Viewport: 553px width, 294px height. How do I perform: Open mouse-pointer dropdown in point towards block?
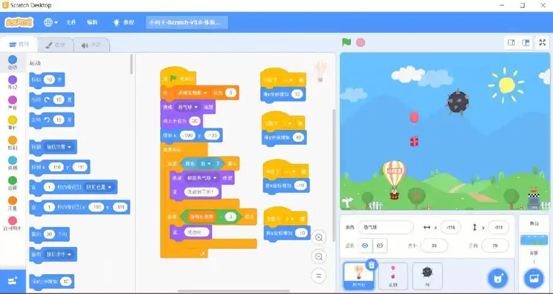pyautogui.click(x=58, y=254)
